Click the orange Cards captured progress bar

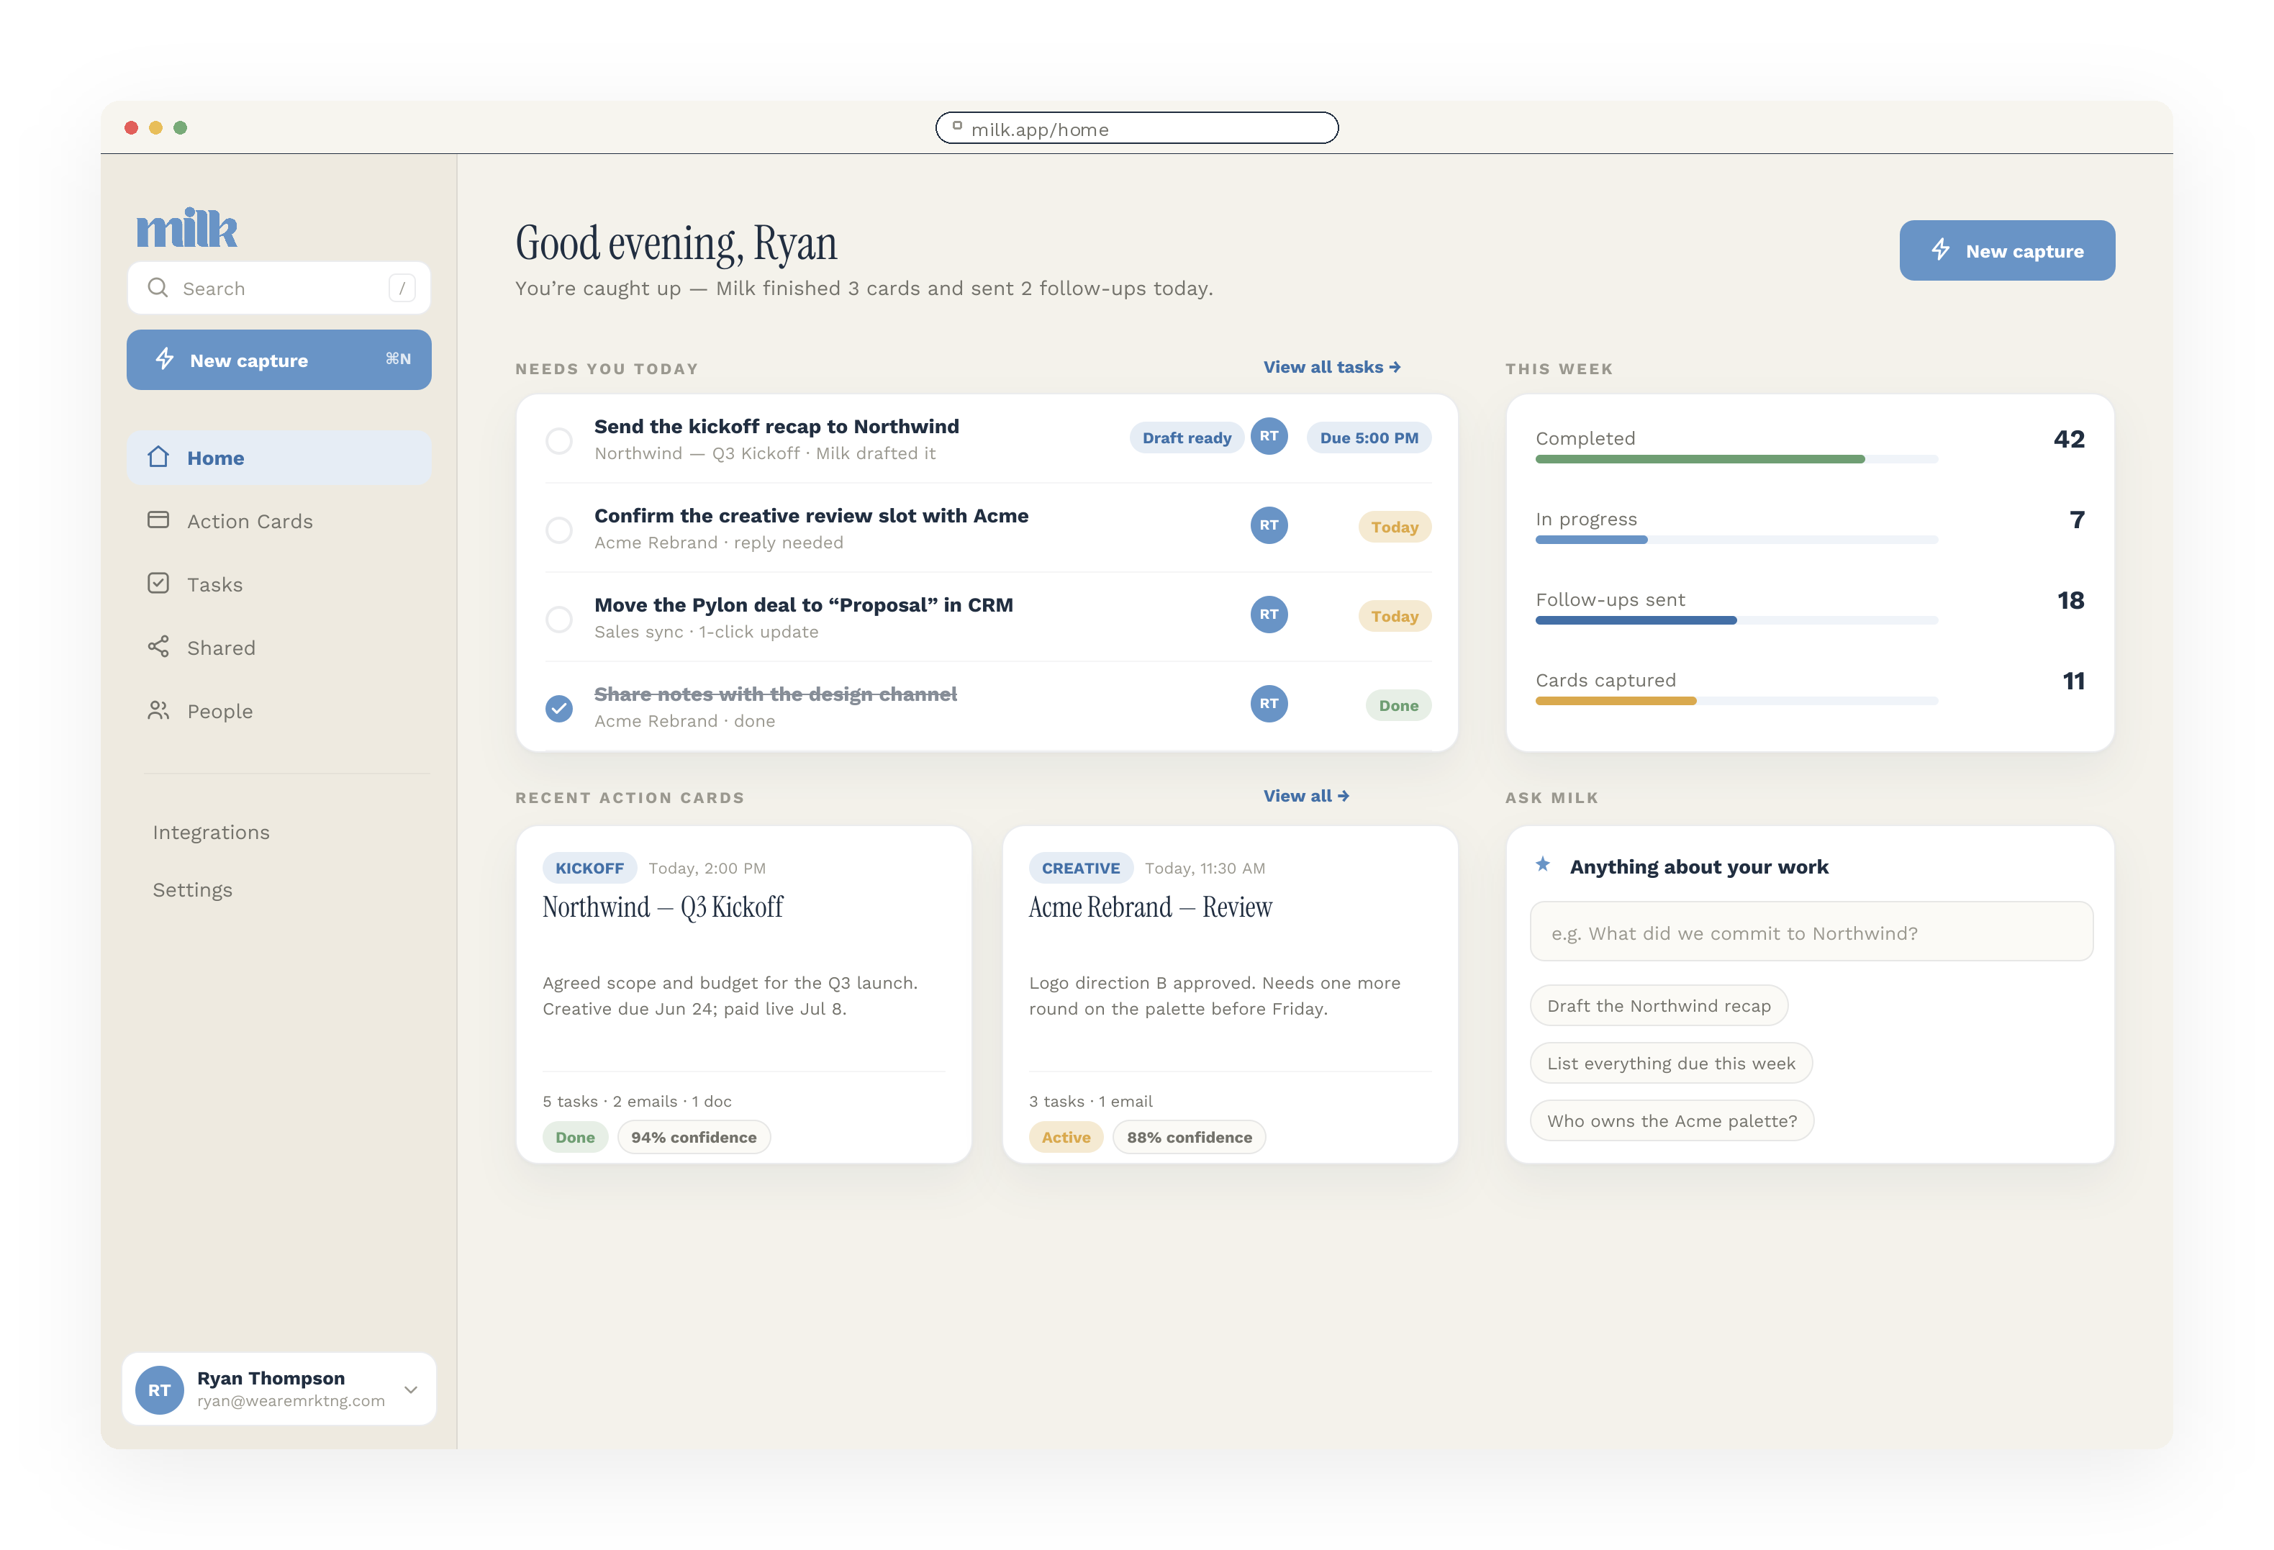click(x=1616, y=701)
